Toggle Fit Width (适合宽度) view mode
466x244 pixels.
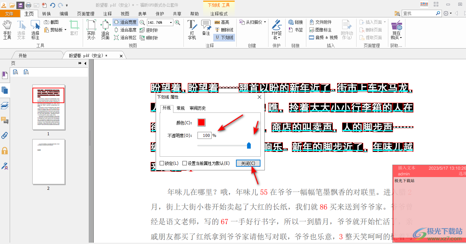(125, 22)
